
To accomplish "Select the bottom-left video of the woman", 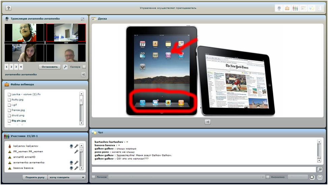I will pos(24,53).
